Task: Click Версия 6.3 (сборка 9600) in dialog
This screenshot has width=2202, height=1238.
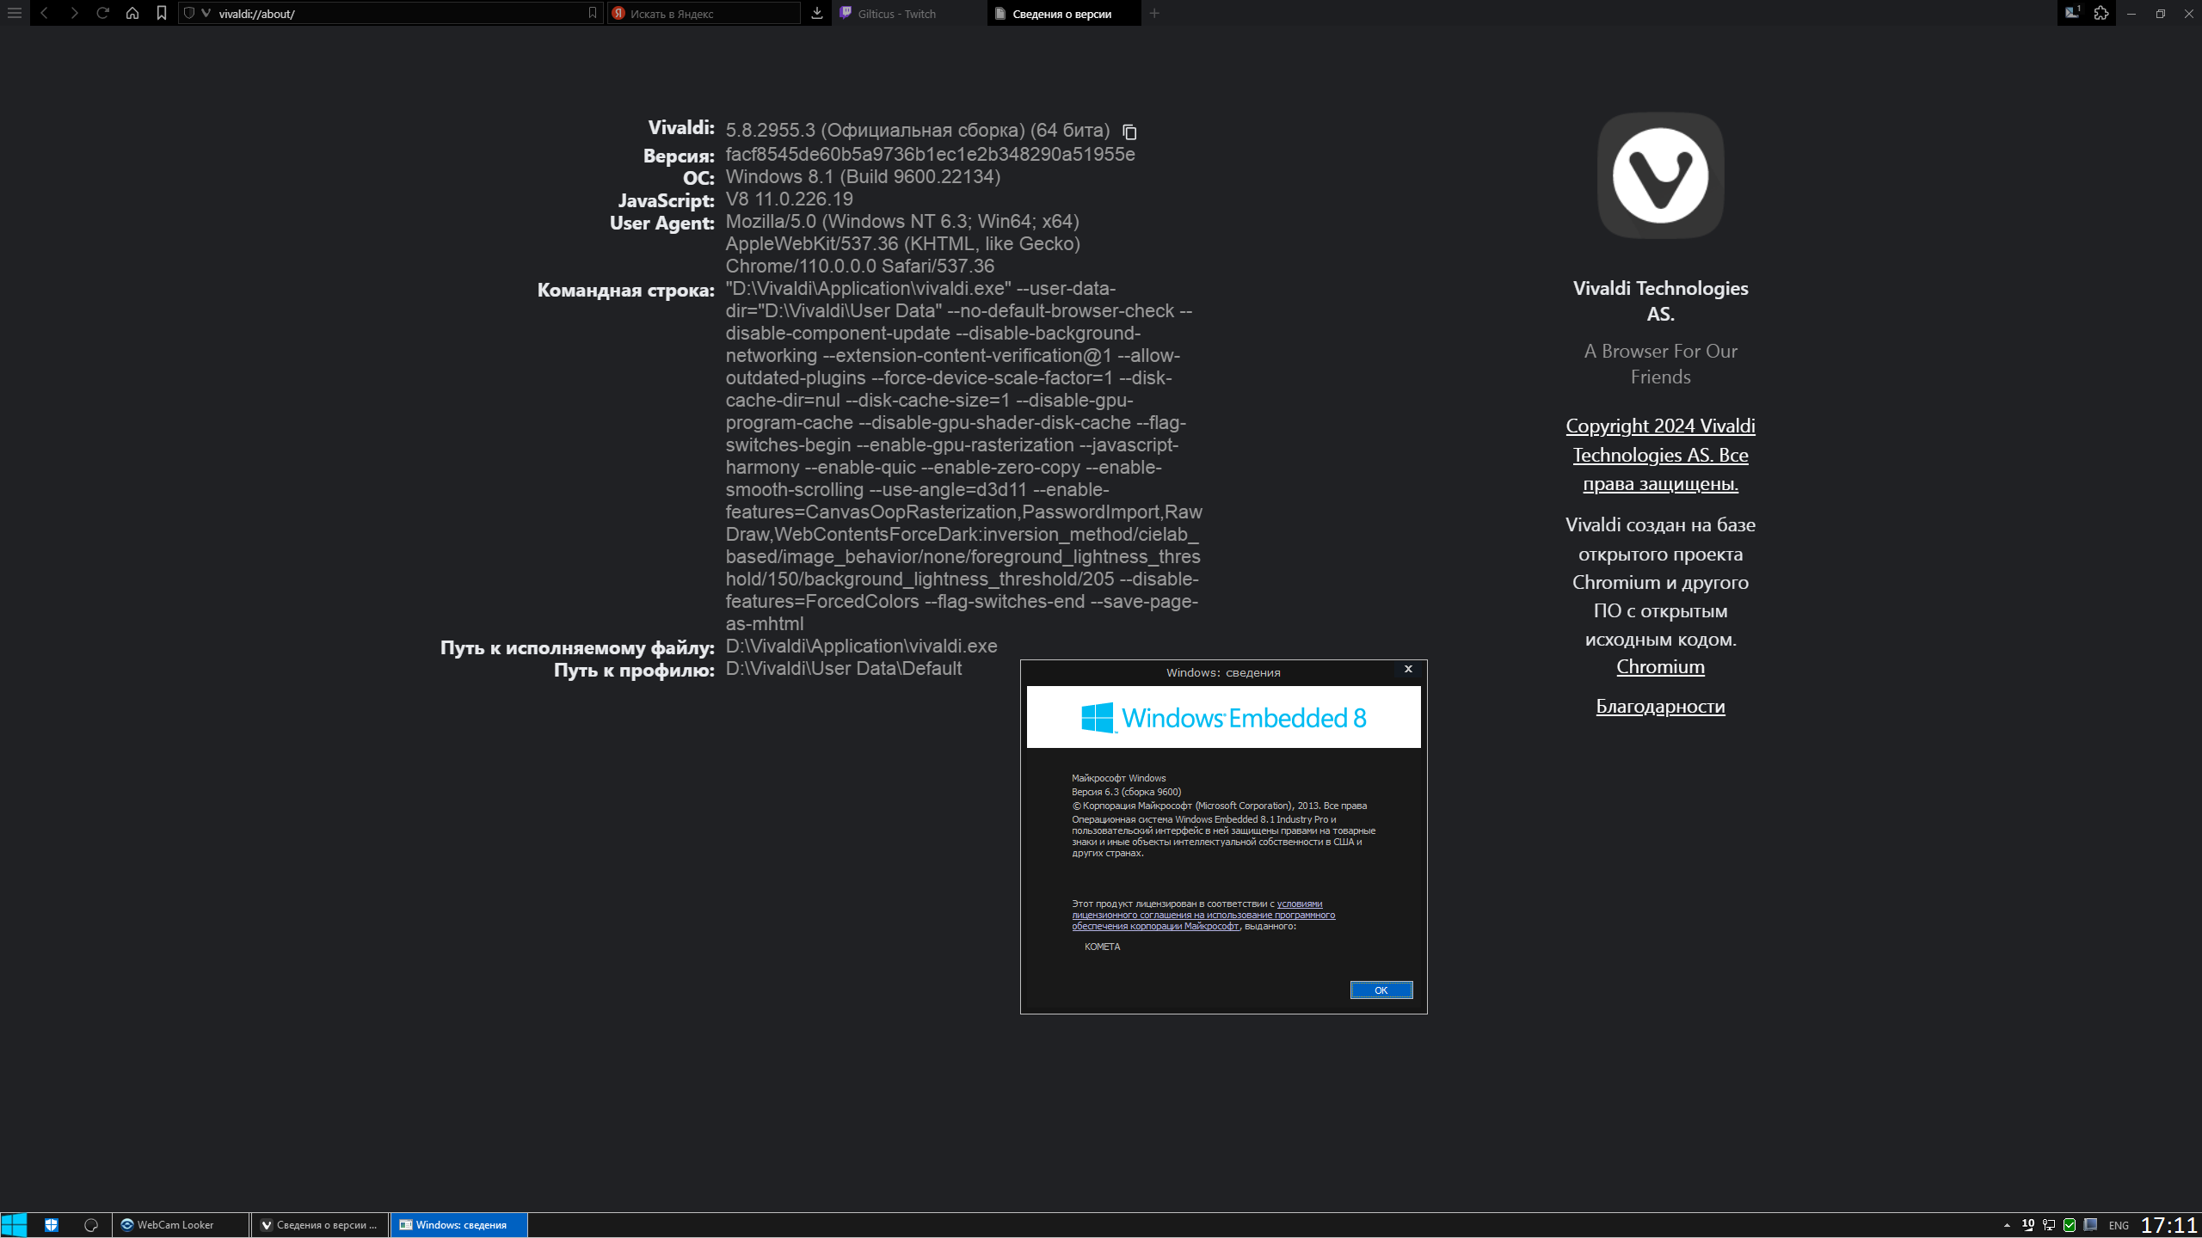Action: [1126, 792]
